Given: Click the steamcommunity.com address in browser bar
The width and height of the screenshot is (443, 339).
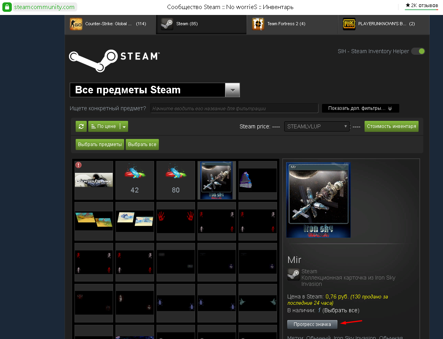Looking at the screenshot, I should [45, 7].
